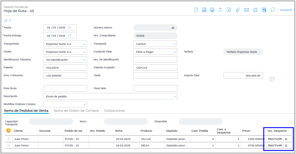This screenshot has height=154, width=296.
Task: Open the Fecha Entrega calendar picker
Action: click(x=70, y=36)
